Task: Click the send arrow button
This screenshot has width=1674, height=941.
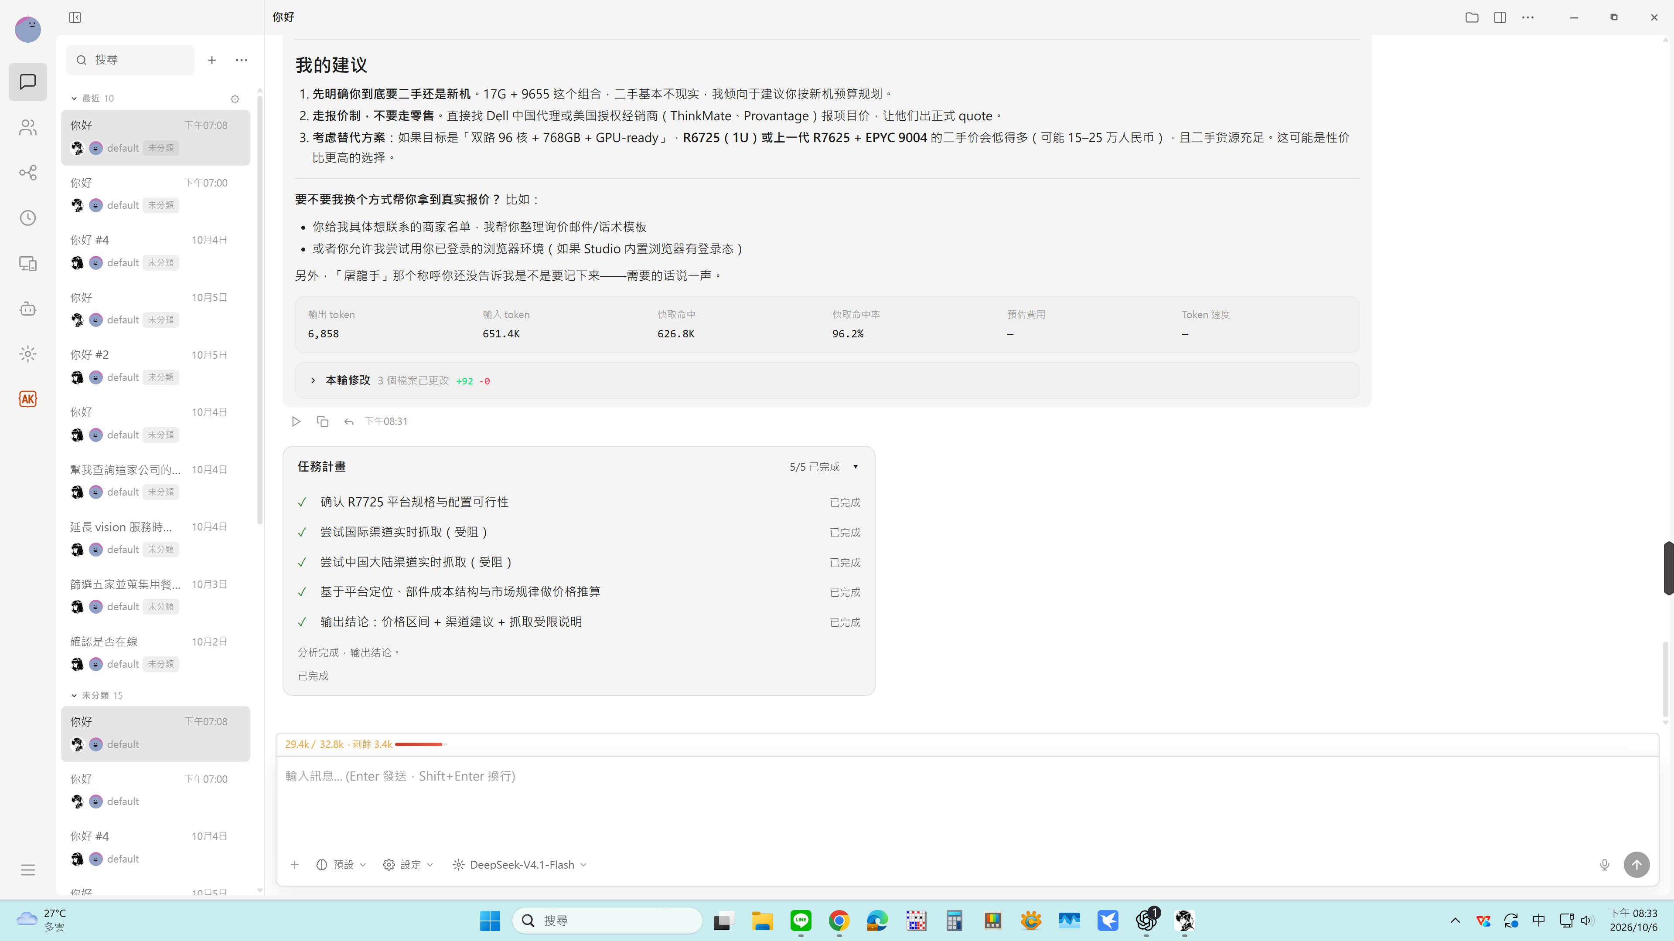Action: pyautogui.click(x=1636, y=865)
